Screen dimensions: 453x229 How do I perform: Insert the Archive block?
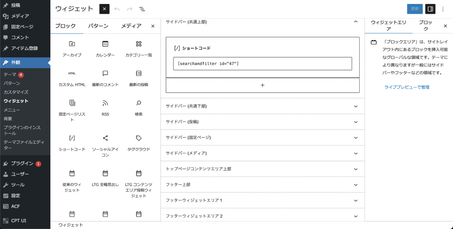[x=72, y=48]
